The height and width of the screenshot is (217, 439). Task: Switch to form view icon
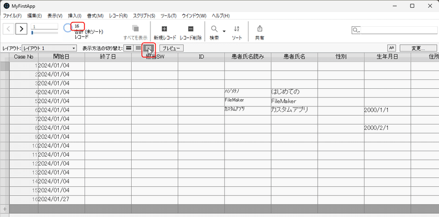click(129, 48)
